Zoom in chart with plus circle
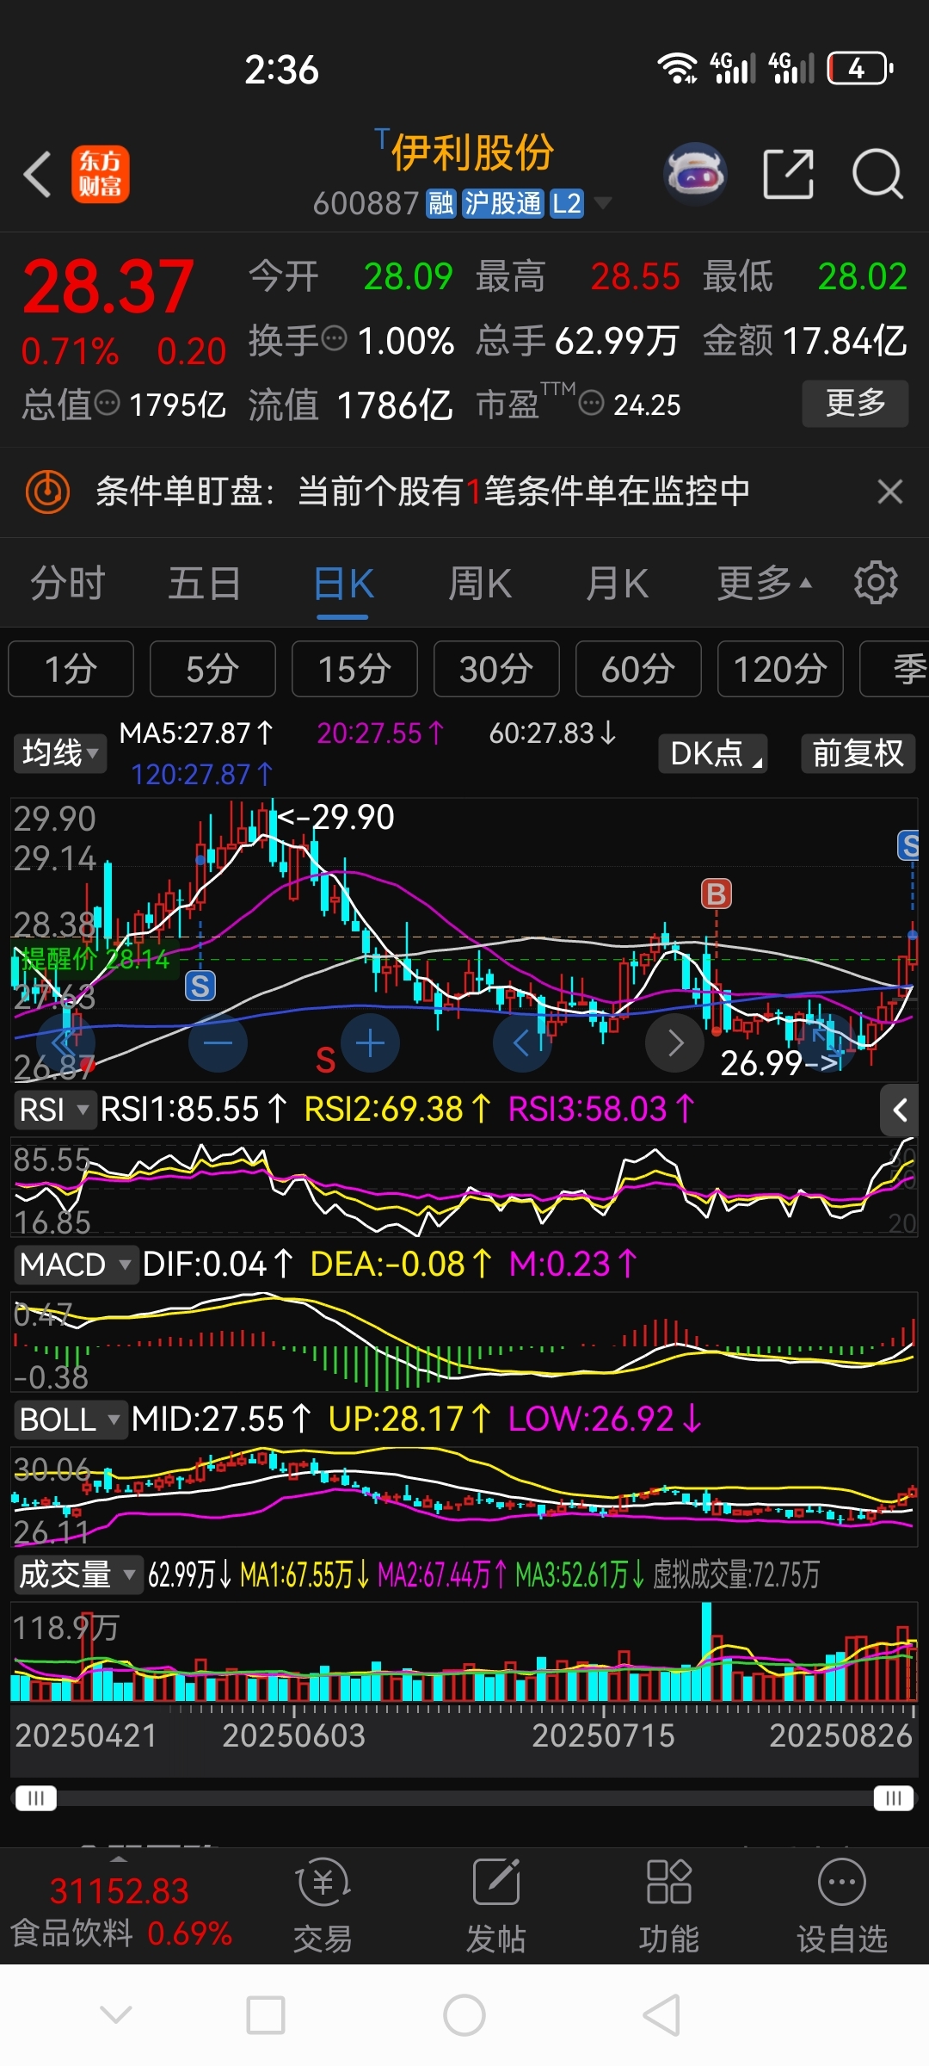Screen dimensions: 929x2066 370,1043
